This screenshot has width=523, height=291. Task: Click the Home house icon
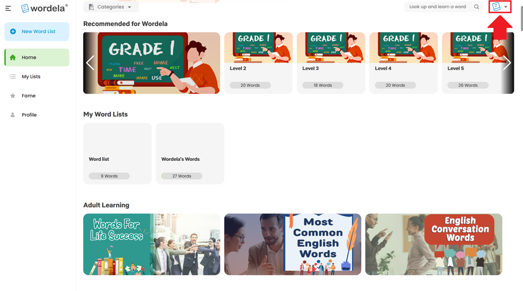pyautogui.click(x=13, y=57)
